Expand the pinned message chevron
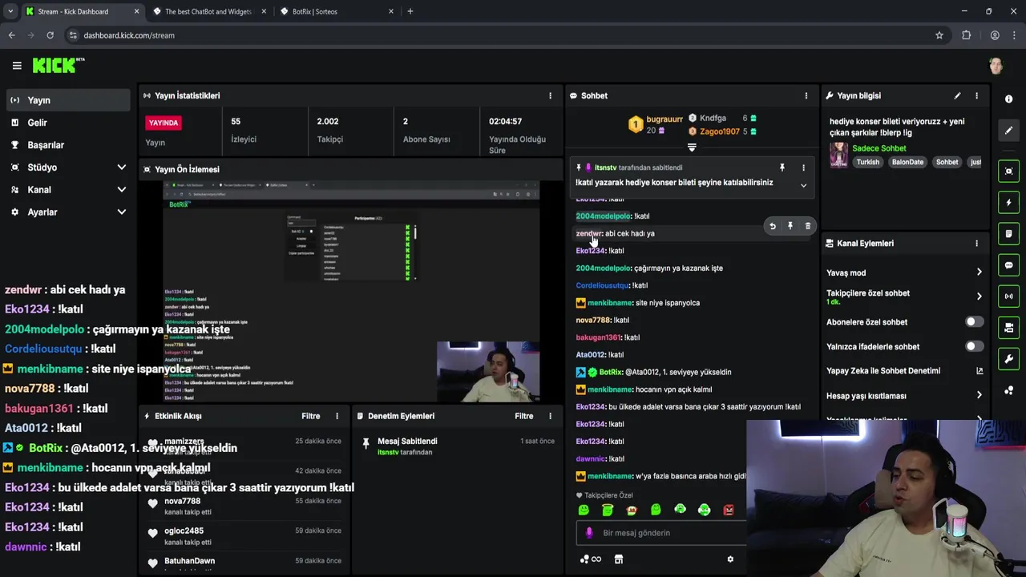Image resolution: width=1026 pixels, height=577 pixels. 803,185
